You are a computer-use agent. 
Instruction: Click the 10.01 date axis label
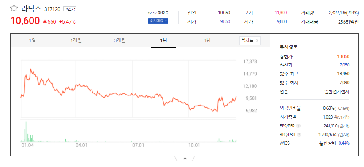point(194,146)
